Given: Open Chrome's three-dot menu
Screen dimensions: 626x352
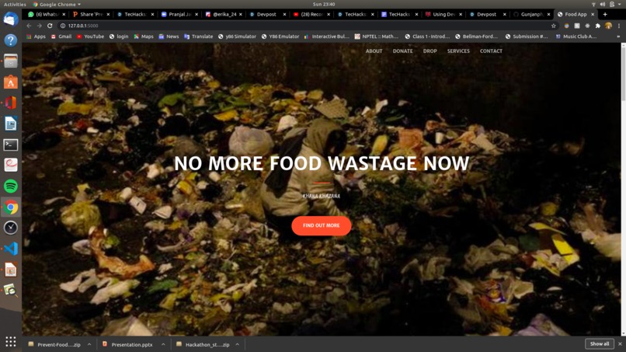Looking at the screenshot, I should coord(618,26).
